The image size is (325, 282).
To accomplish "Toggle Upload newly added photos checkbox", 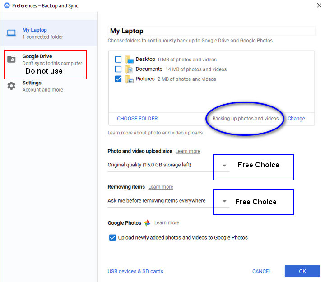I will [112, 238].
